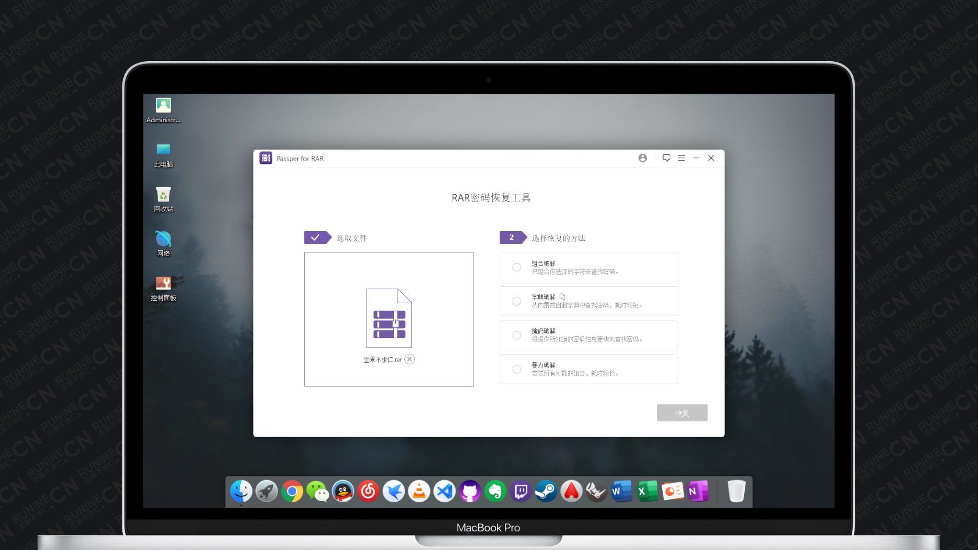Launch VLC media player from dock
Screen dimensions: 978x550
point(419,492)
